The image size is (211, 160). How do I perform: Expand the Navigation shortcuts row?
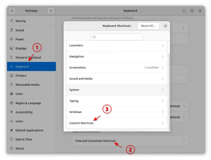[x=116, y=57]
